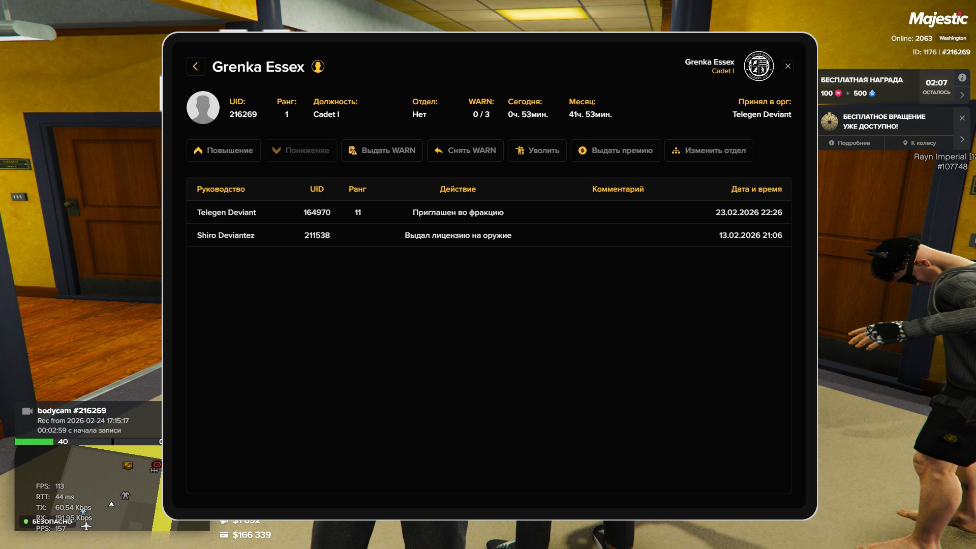The image size is (976, 549).
Task: Click the К колесу wheel link
Action: [x=919, y=143]
